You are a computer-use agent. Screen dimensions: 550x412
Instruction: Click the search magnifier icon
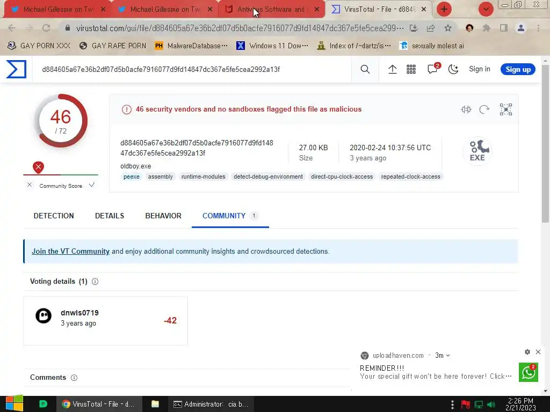[x=365, y=69]
